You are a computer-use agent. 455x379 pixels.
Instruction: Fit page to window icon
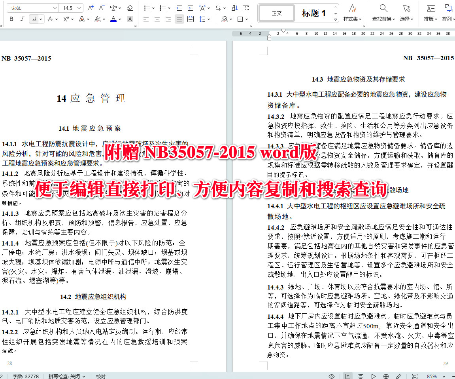(x=415, y=376)
